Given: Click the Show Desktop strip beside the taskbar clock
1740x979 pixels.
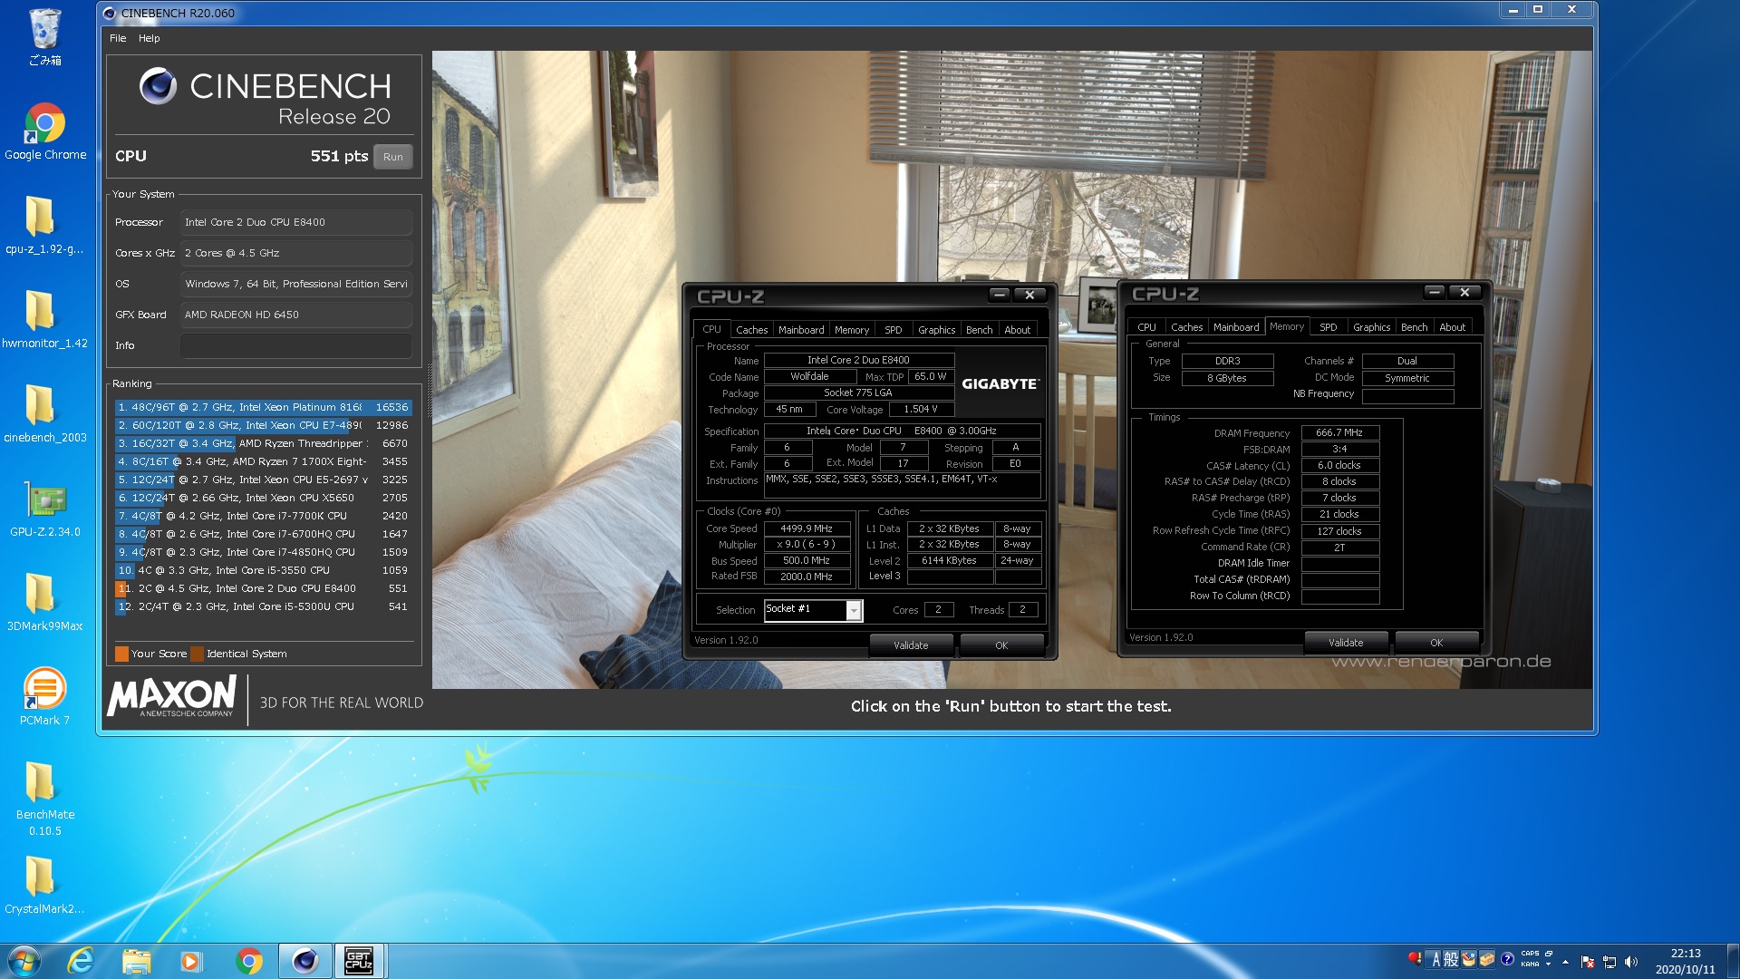Looking at the screenshot, I should (x=1732, y=961).
